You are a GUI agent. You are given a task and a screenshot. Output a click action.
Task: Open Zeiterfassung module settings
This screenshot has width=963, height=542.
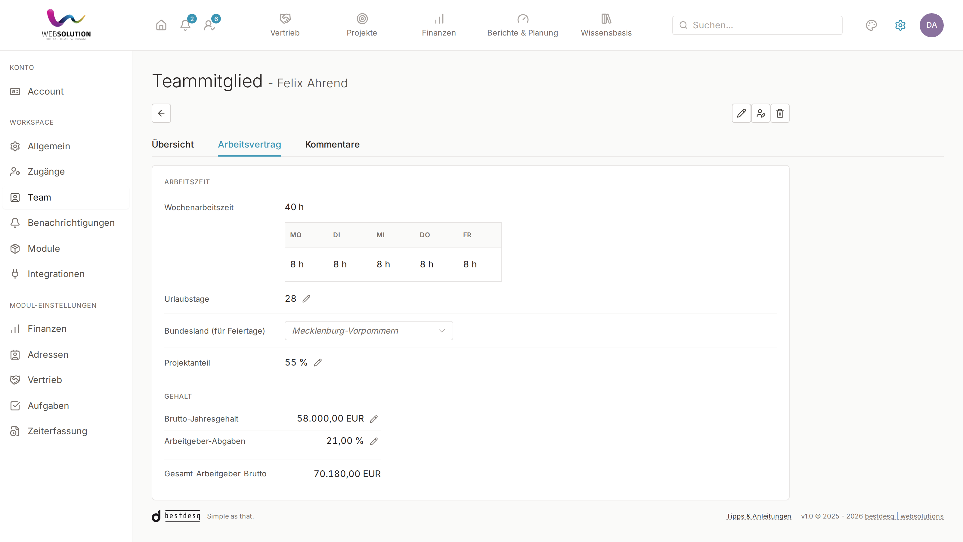[66, 431]
